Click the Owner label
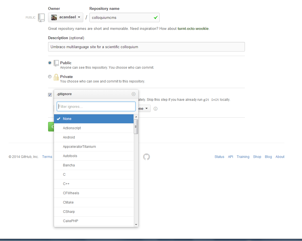302x241 pixels. coord(54,8)
